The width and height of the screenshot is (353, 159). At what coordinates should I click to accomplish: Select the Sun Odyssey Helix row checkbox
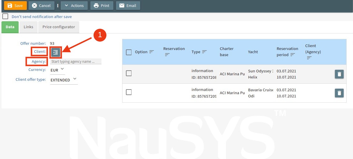point(129,74)
